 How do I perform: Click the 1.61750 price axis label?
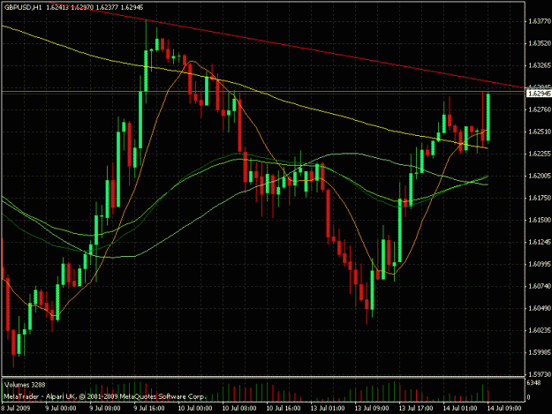coord(540,198)
